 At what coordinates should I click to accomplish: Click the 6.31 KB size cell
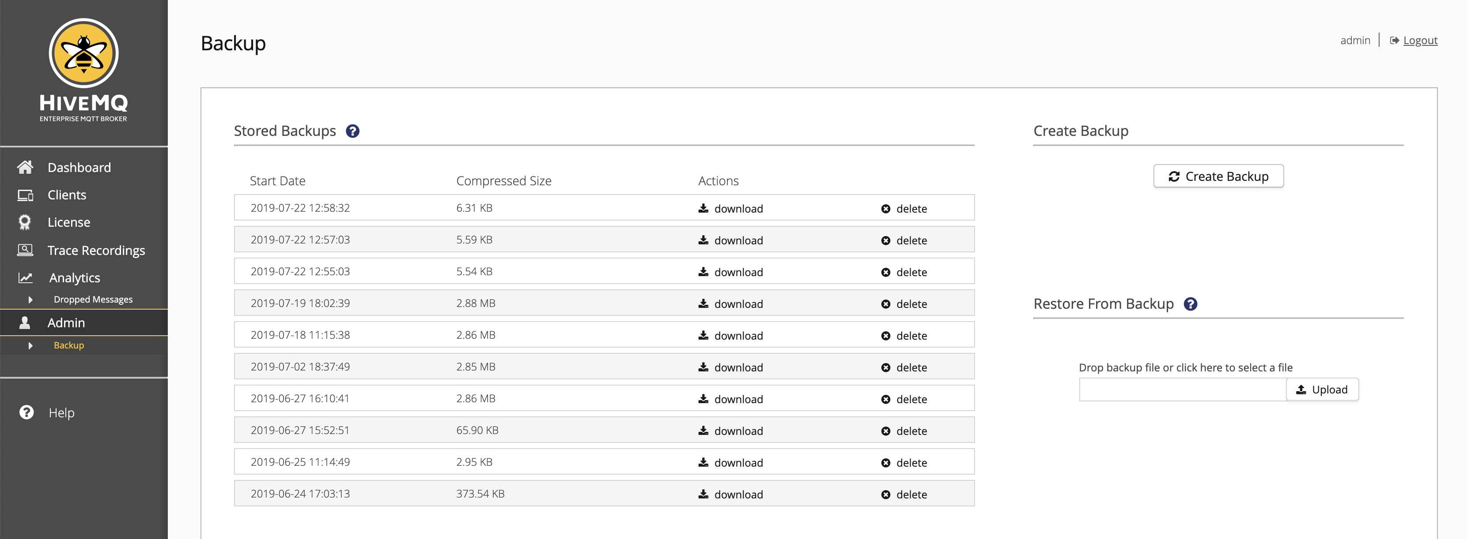(x=474, y=208)
